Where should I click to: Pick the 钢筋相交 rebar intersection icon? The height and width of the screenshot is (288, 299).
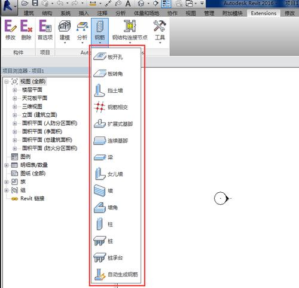click(x=99, y=107)
